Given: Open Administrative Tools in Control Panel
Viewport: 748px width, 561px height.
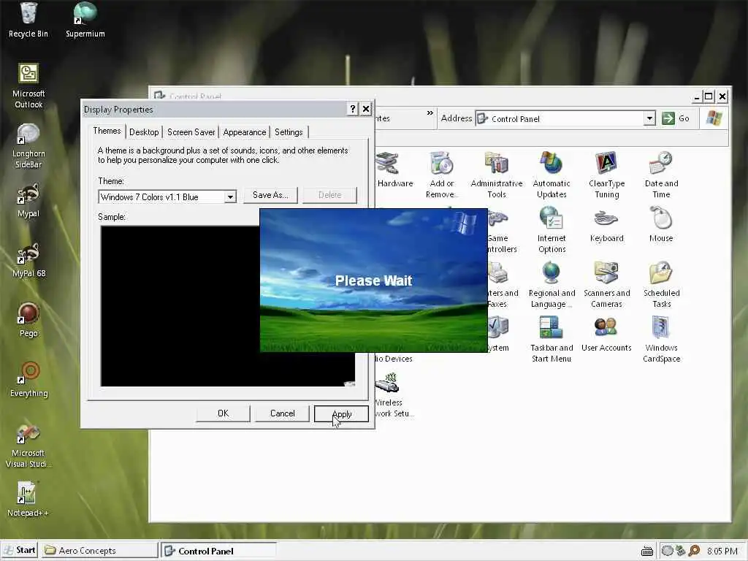Looking at the screenshot, I should (496, 175).
